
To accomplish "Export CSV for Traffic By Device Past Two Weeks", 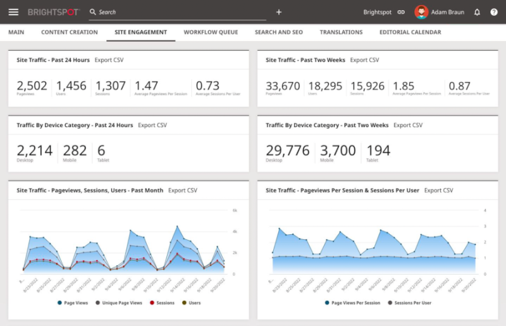I will click(407, 125).
